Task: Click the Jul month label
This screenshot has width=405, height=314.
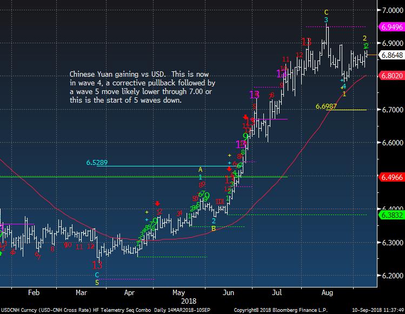Action: pyautogui.click(x=277, y=292)
